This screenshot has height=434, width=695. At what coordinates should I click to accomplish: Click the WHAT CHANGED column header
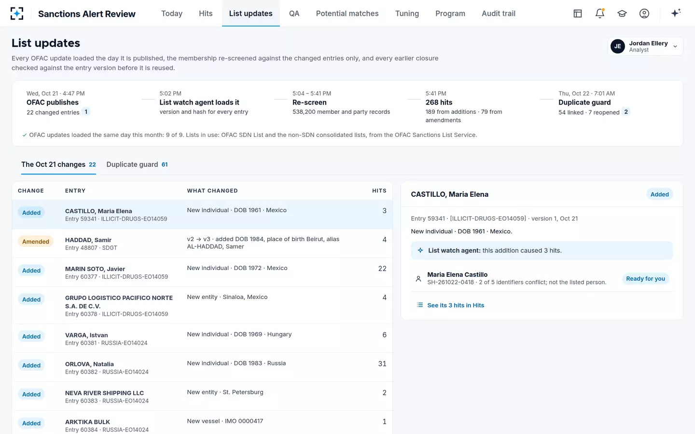212,191
